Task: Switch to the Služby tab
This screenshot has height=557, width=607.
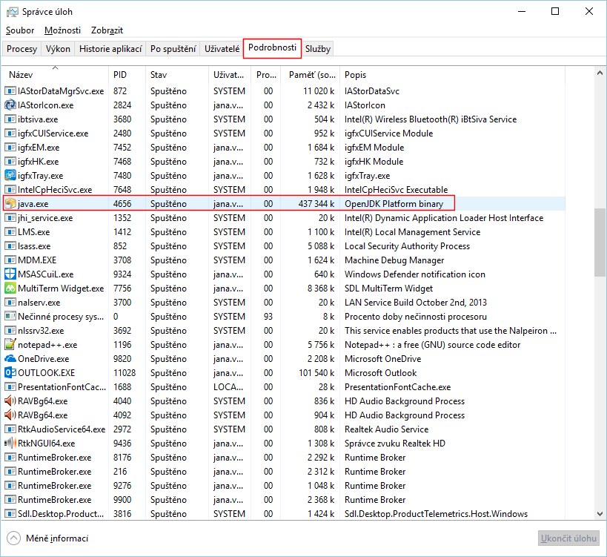Action: point(318,49)
